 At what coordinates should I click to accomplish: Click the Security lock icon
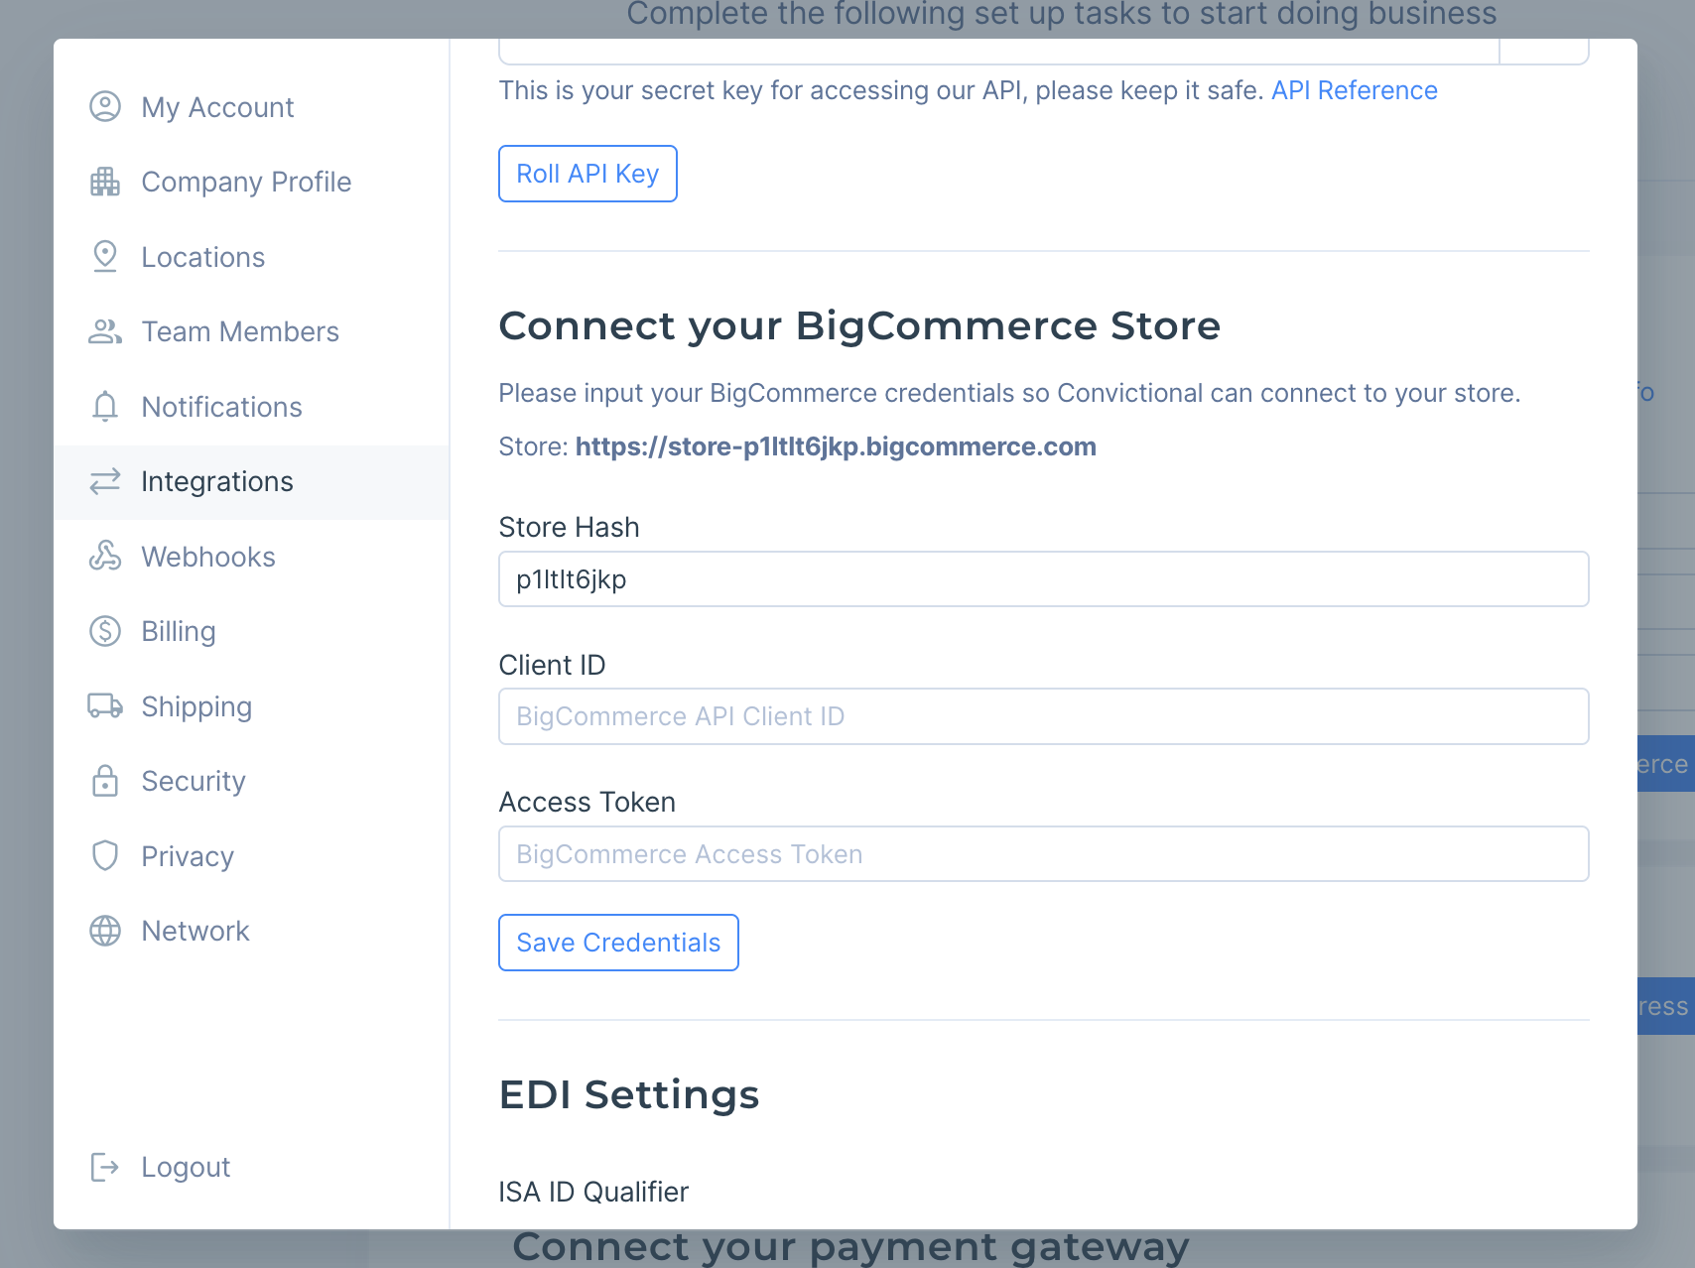click(x=105, y=781)
